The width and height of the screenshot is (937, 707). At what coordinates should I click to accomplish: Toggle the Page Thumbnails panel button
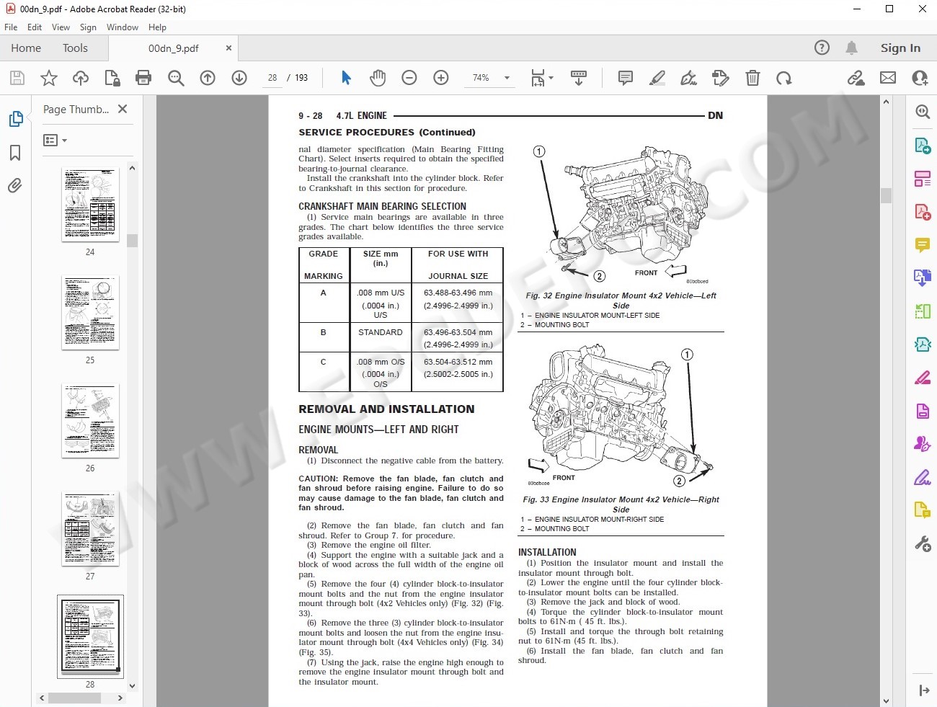click(x=15, y=119)
